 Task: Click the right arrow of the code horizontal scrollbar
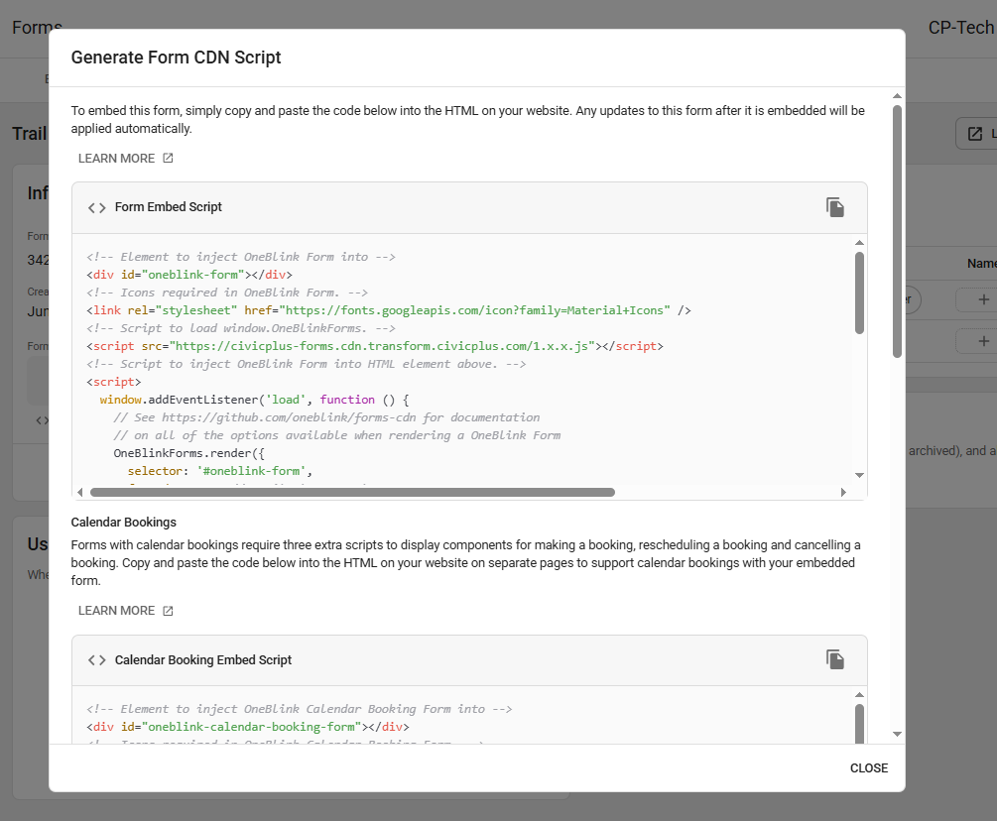[x=843, y=493]
